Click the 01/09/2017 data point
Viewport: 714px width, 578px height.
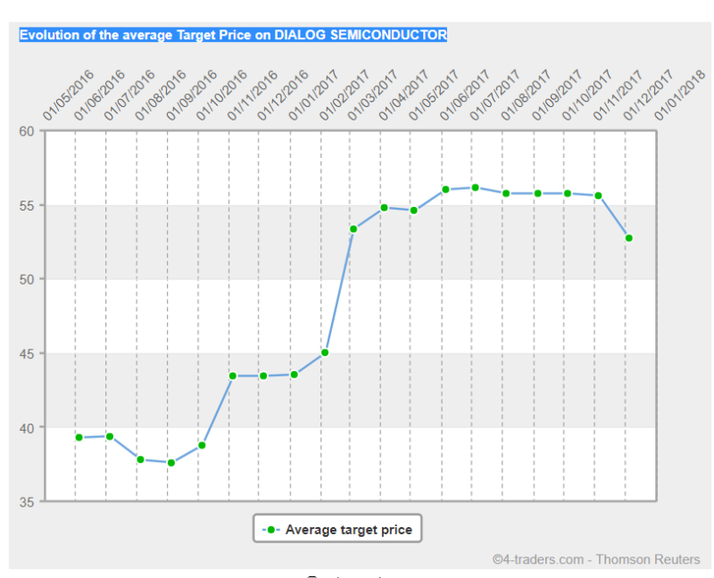coord(568,194)
